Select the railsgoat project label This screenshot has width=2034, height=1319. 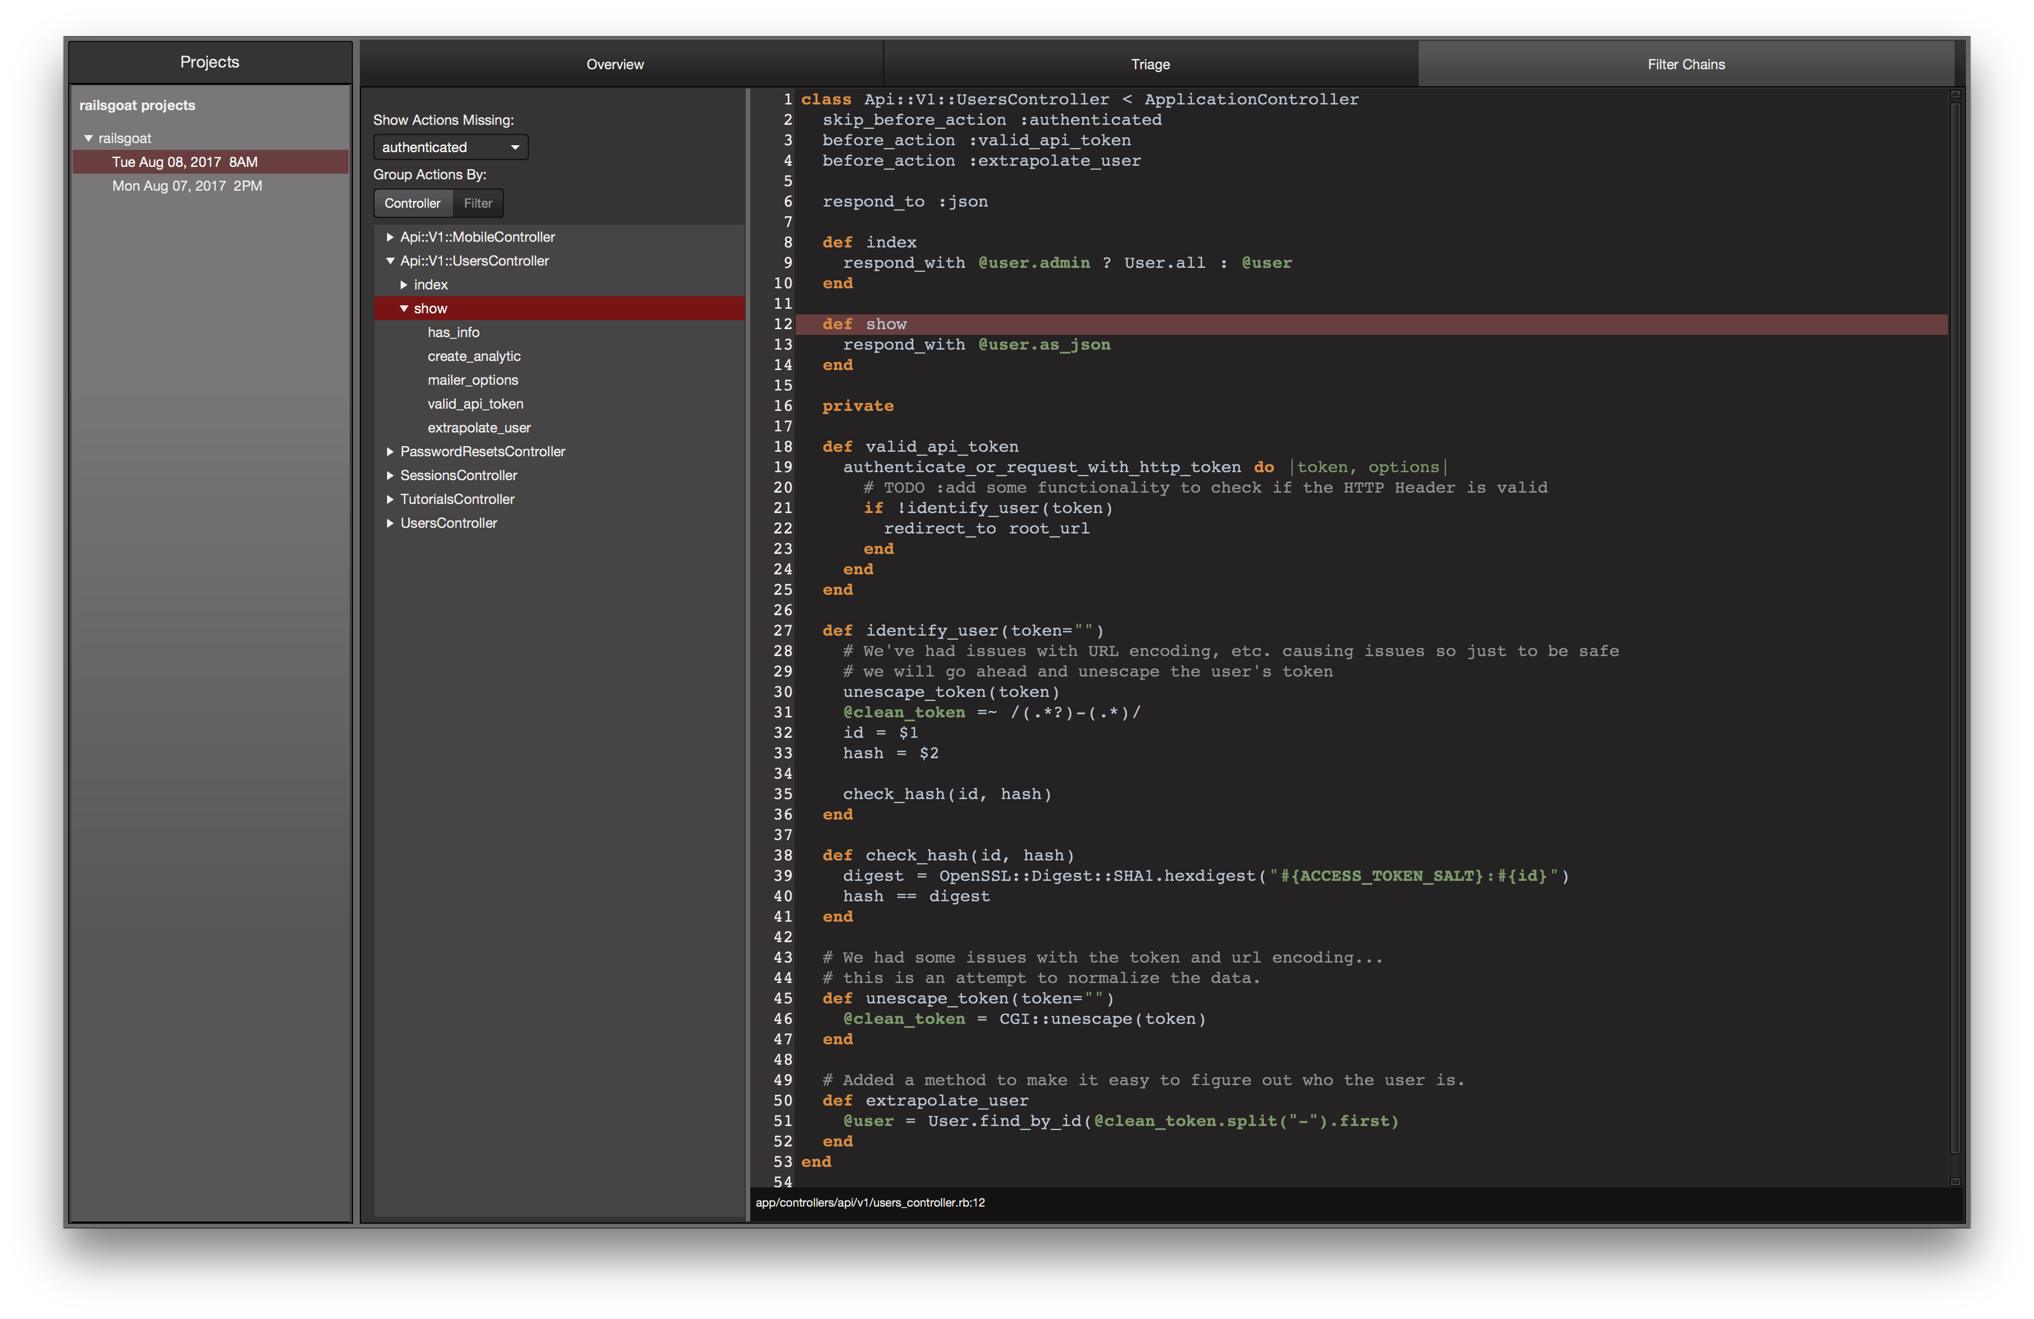[x=125, y=137]
